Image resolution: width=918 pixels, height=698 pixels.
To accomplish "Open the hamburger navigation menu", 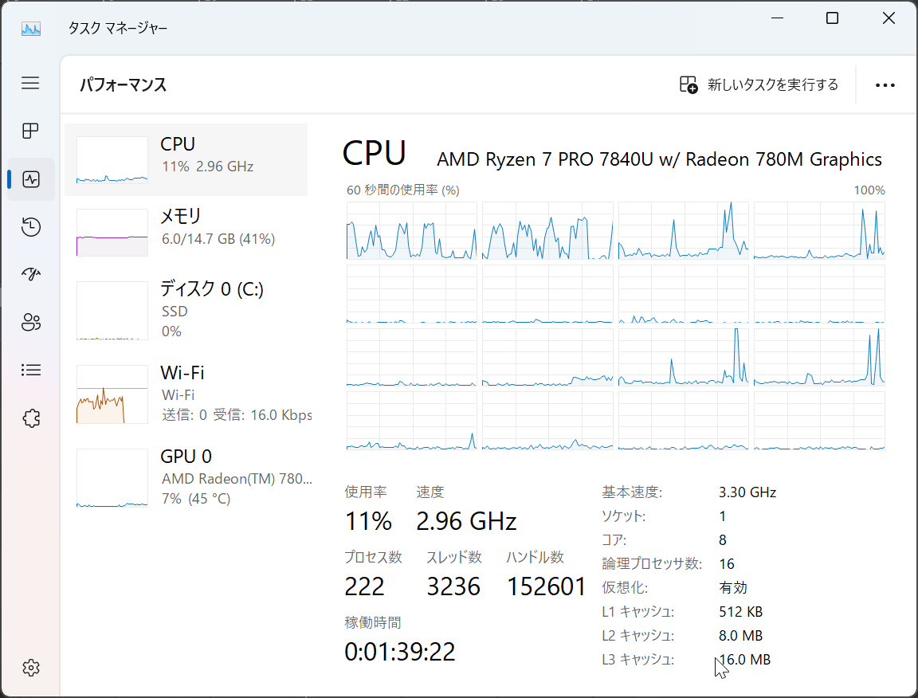I will [30, 83].
